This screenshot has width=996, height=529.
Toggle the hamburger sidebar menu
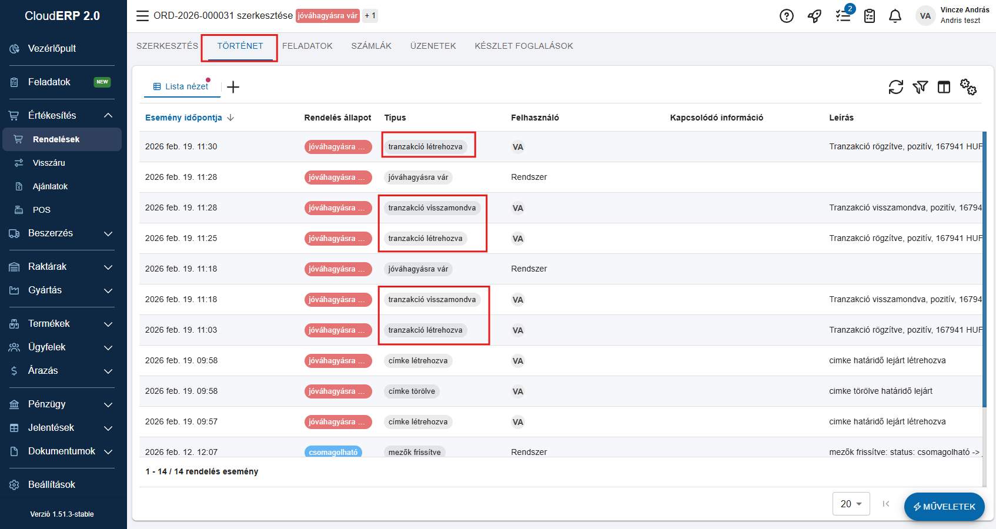tap(142, 16)
